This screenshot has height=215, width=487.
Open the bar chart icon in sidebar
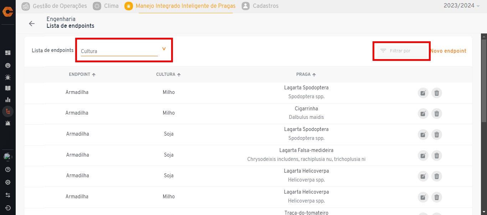[8, 100]
